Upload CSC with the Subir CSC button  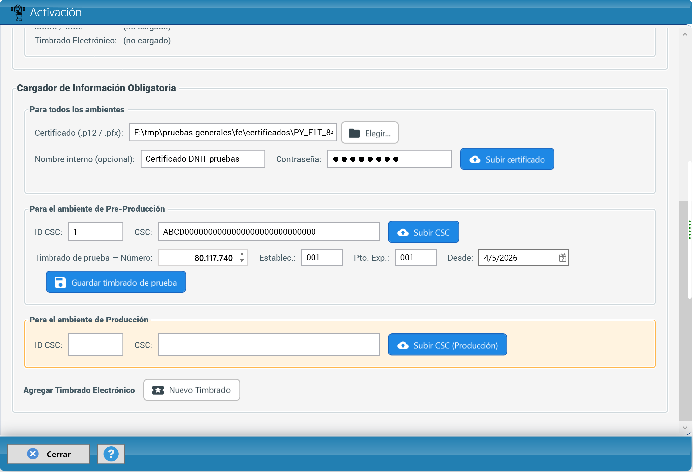click(423, 232)
